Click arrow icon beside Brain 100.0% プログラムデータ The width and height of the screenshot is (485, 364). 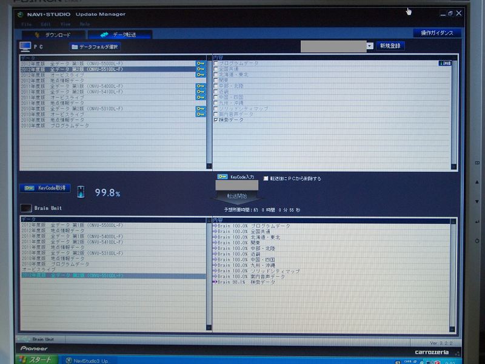[215, 226]
